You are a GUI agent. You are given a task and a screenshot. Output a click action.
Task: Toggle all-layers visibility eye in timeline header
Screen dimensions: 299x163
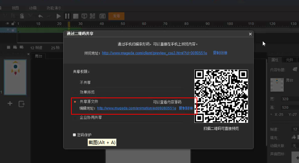tap(7, 23)
